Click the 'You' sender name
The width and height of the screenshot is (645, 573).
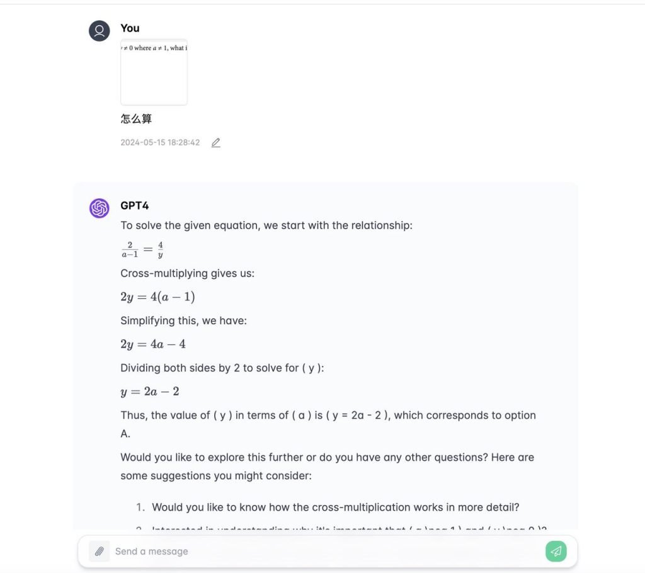[x=130, y=28]
